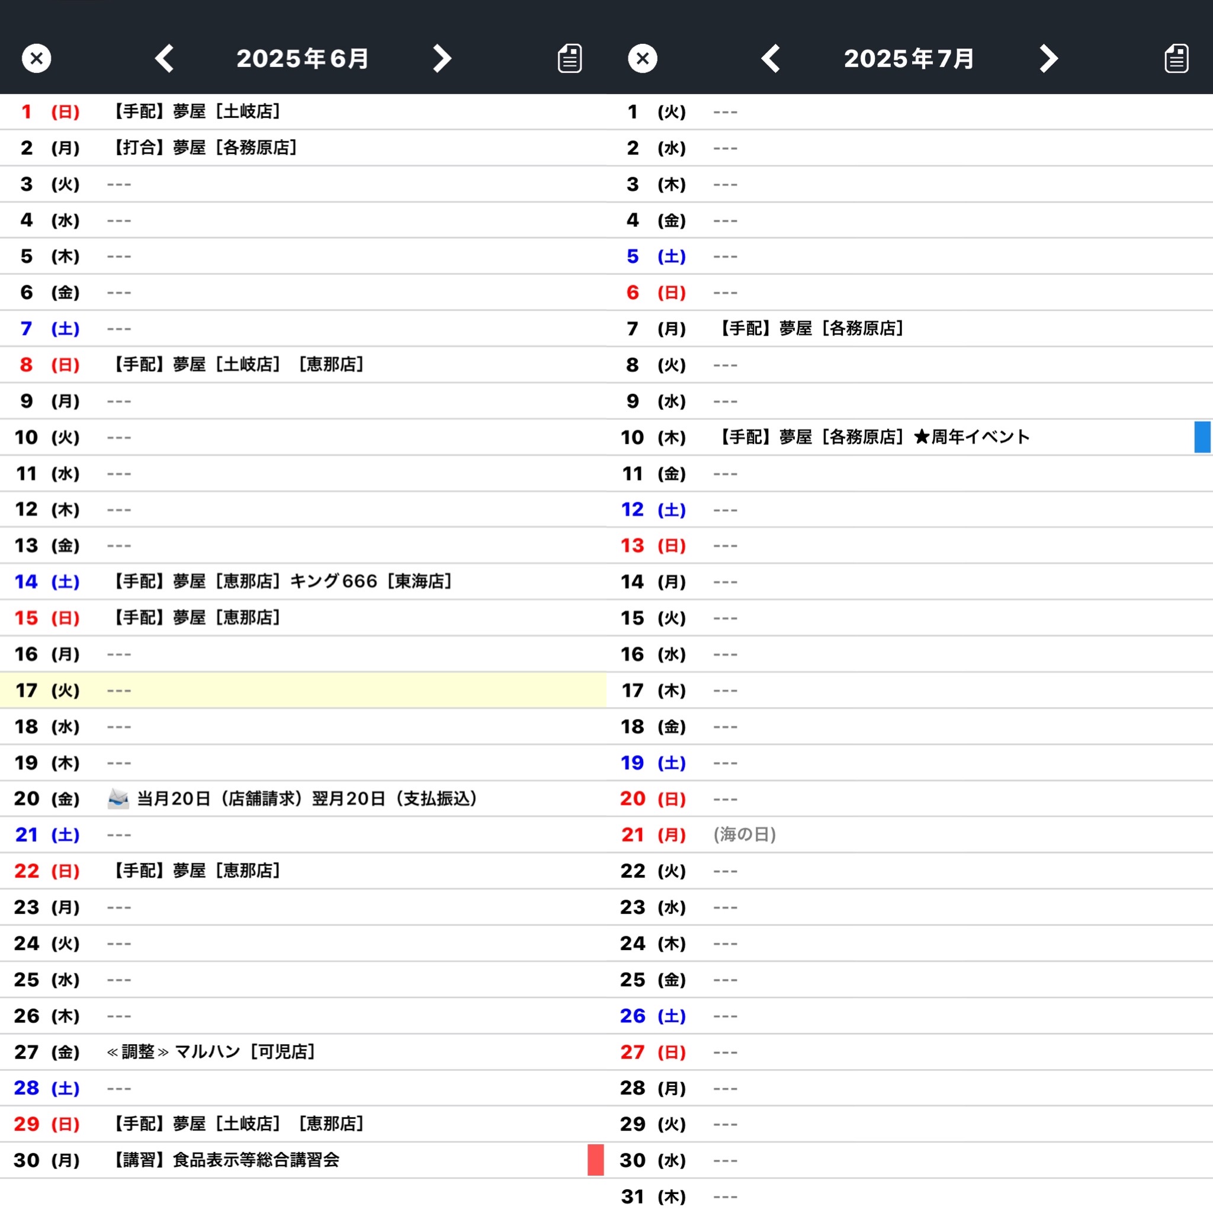1213x1213 pixels.
Task: Select July 30 (水) date
Action: tap(654, 1160)
